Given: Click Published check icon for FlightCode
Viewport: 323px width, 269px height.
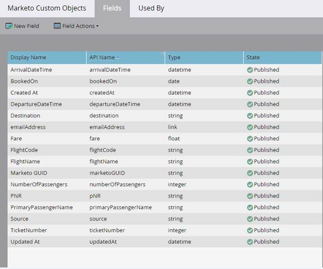Looking at the screenshot, I should click(250, 150).
